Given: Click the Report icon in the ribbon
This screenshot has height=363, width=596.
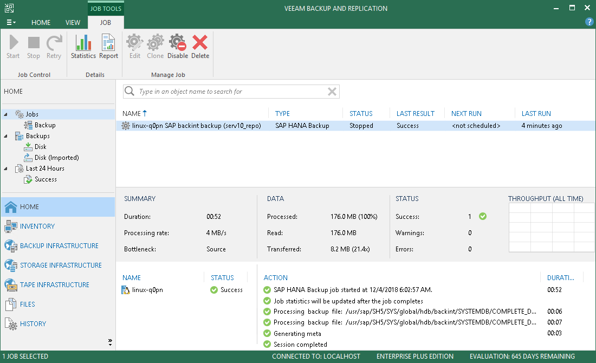Looking at the screenshot, I should pyautogui.click(x=108, y=46).
